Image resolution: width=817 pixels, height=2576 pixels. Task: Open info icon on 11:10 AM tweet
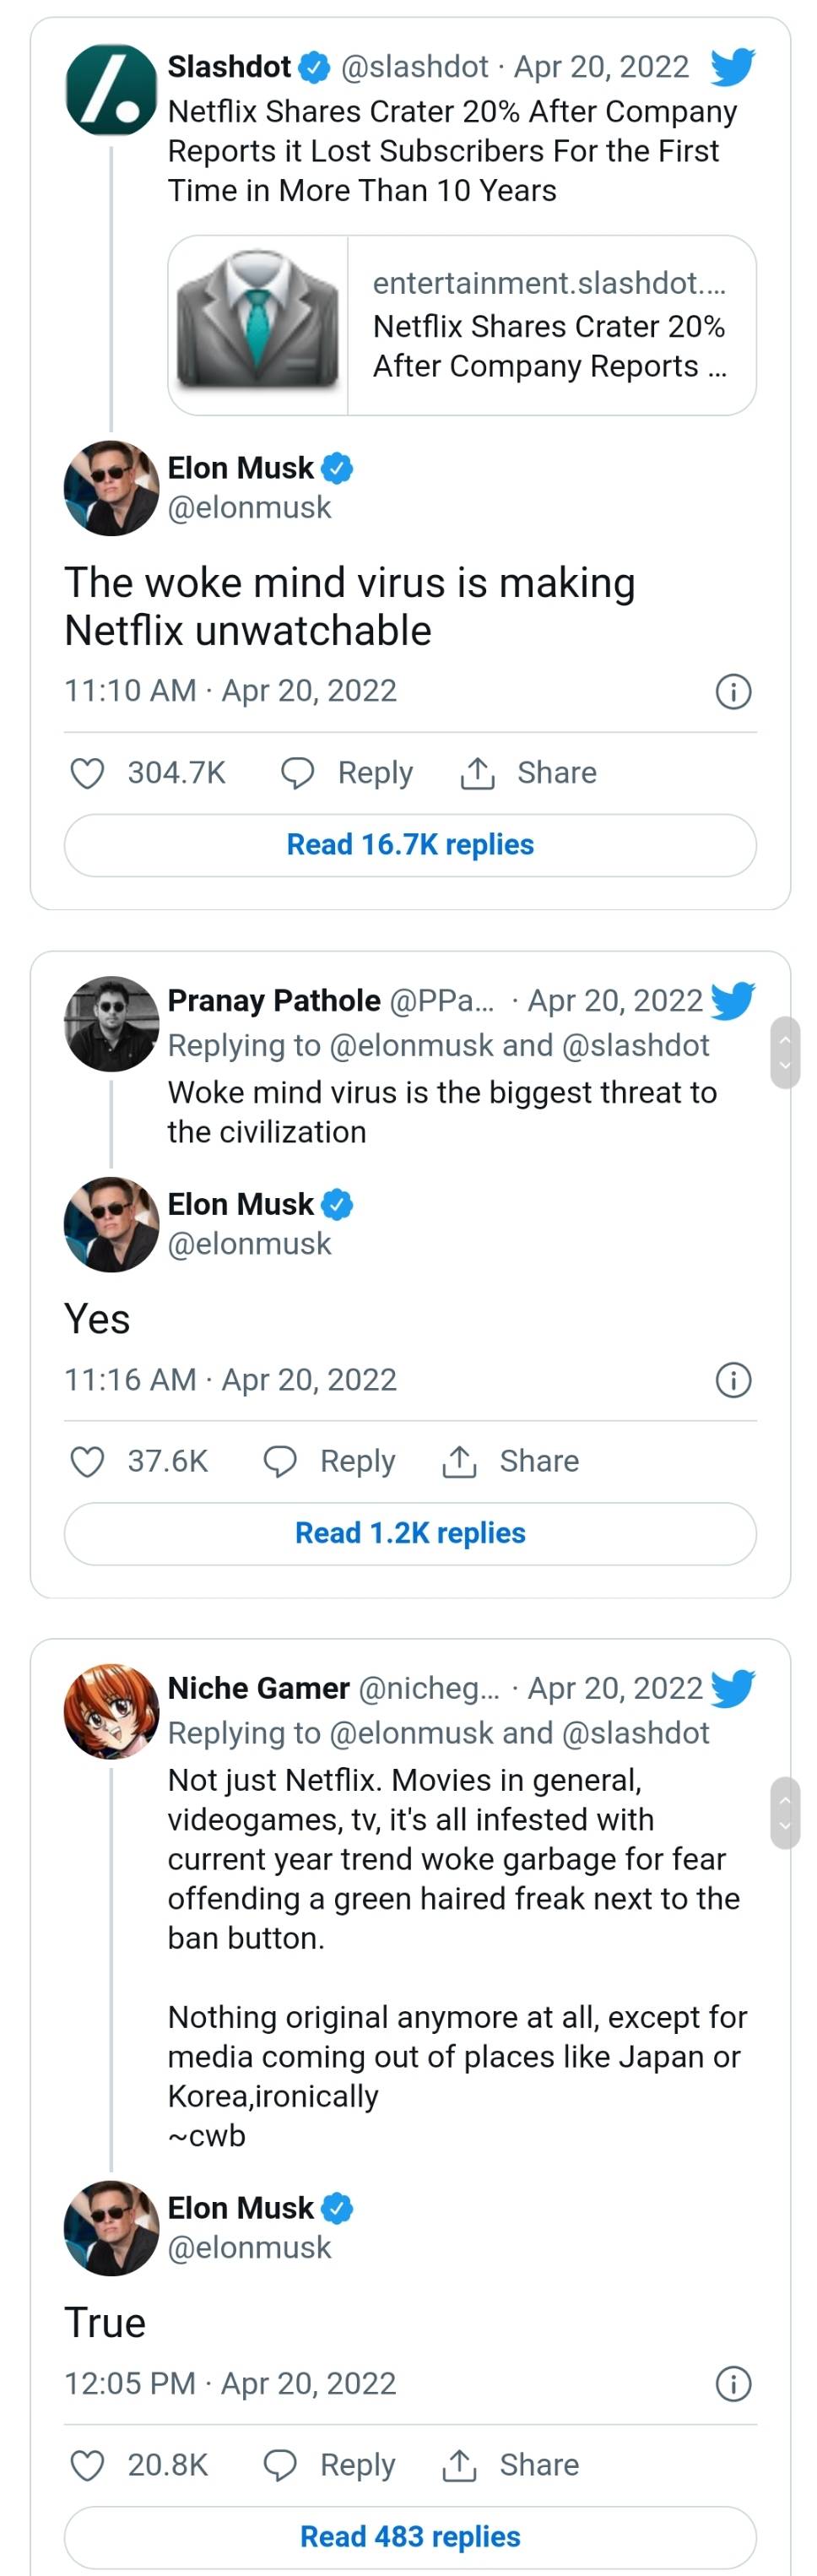pyautogui.click(x=733, y=691)
